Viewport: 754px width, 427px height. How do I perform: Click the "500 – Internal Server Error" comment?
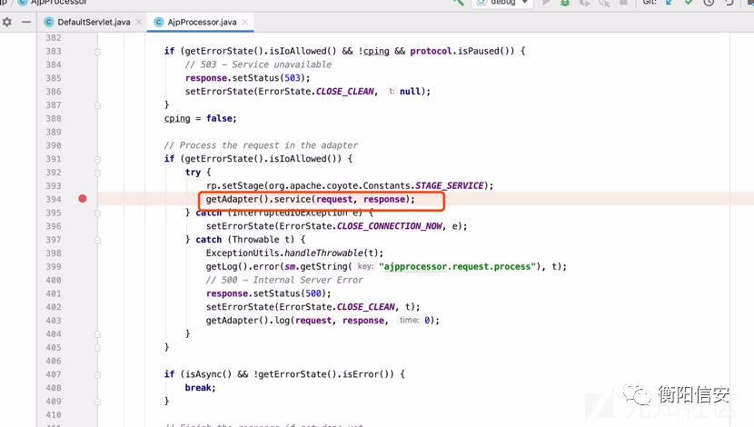click(x=284, y=280)
